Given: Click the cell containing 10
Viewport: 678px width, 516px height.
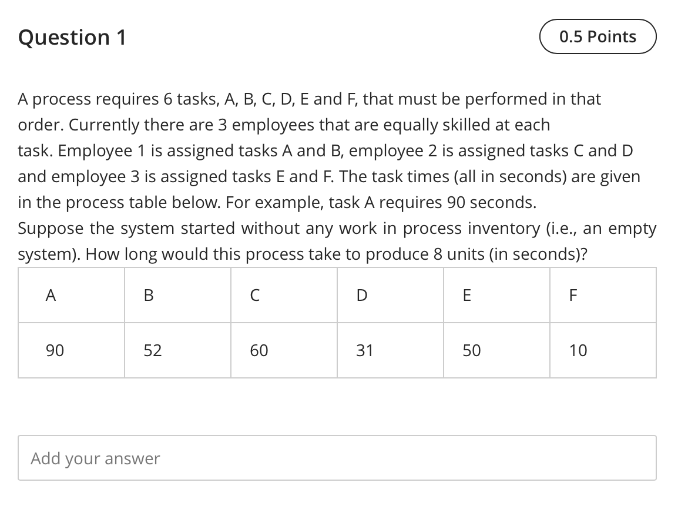Looking at the screenshot, I should point(578,350).
